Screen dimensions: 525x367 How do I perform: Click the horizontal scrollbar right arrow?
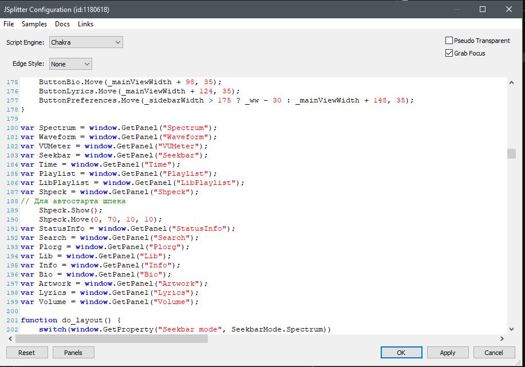click(502, 338)
